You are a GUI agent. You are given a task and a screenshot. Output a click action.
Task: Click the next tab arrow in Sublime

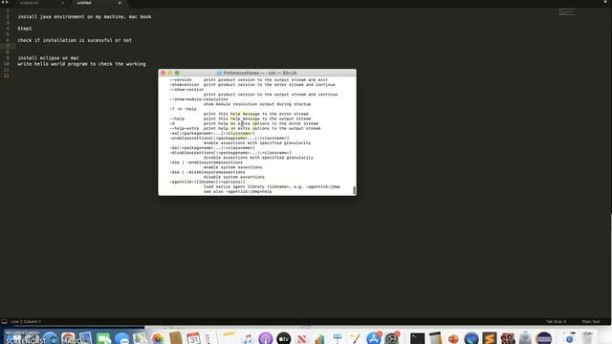[7, 2]
